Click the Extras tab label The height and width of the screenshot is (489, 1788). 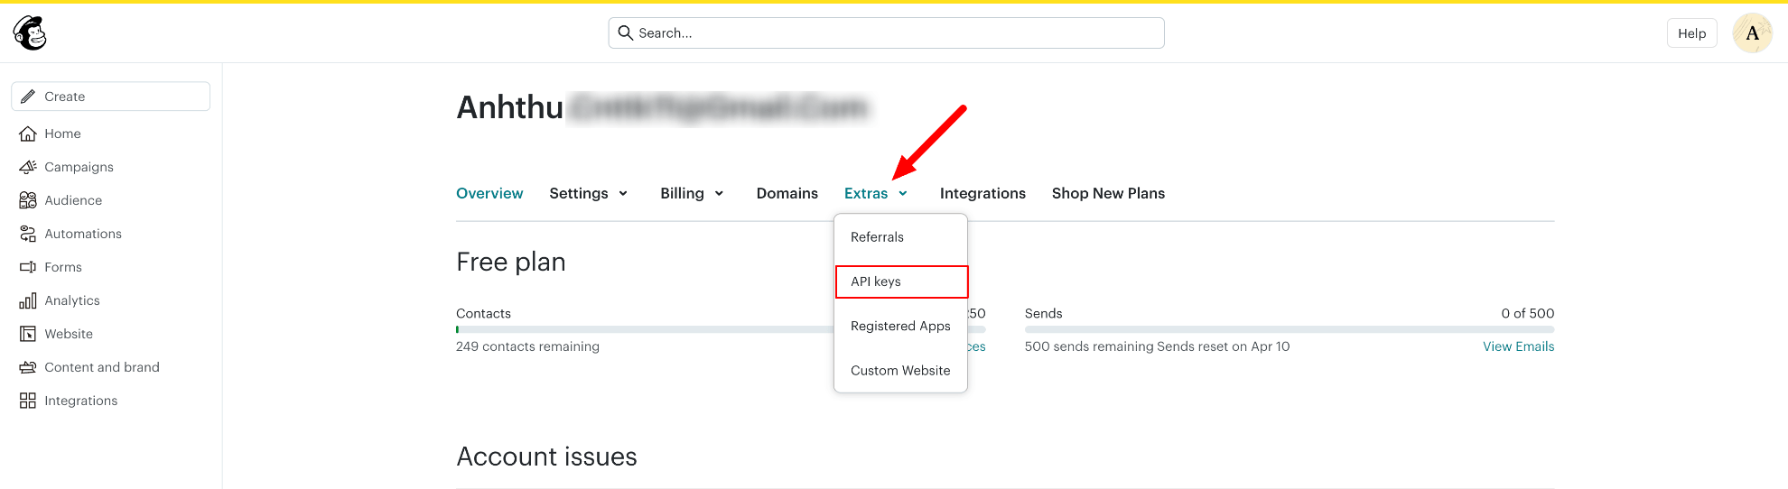[866, 193]
